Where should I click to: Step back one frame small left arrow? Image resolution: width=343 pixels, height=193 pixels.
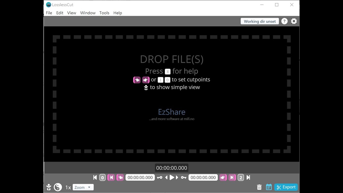[166, 177]
